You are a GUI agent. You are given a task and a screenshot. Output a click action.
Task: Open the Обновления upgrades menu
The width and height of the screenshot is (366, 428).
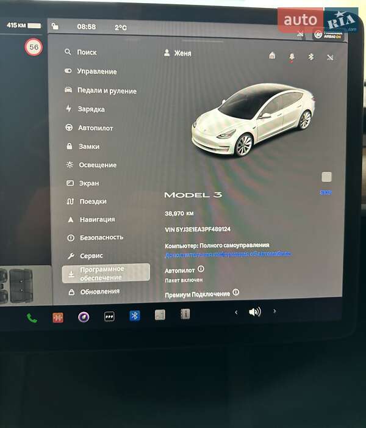[94, 291]
